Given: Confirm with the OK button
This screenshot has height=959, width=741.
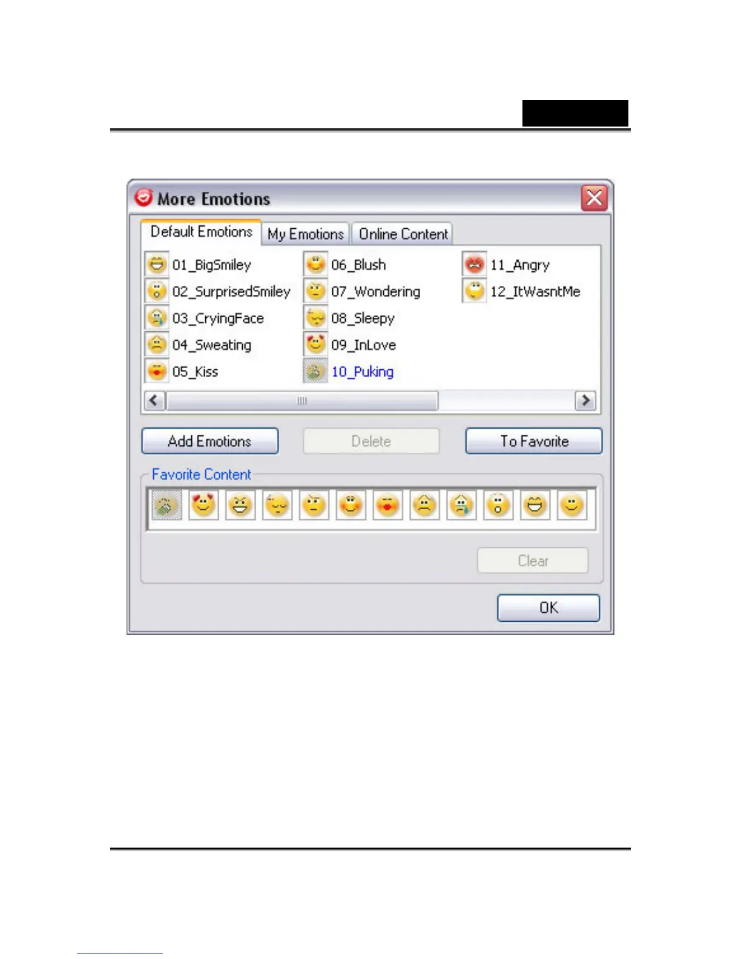Looking at the screenshot, I should [548, 608].
